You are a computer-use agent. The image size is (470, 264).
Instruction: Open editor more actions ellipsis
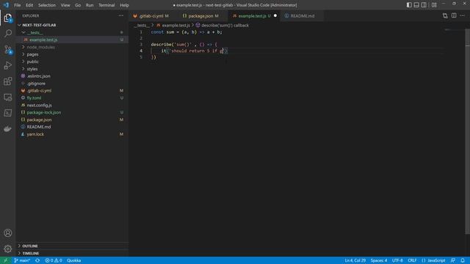tap(462, 15)
